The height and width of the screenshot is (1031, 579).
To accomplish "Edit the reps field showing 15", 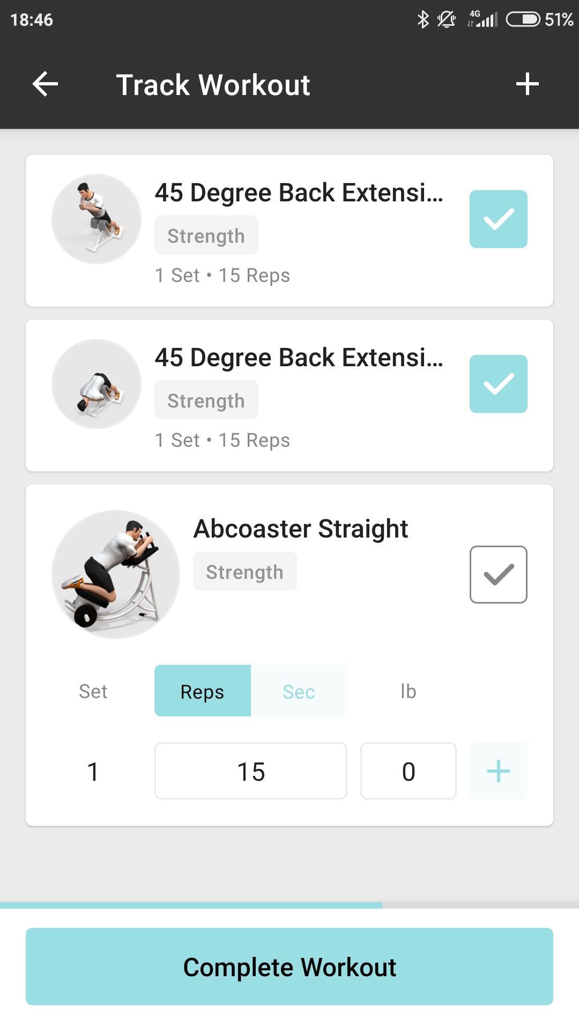I will pos(251,771).
